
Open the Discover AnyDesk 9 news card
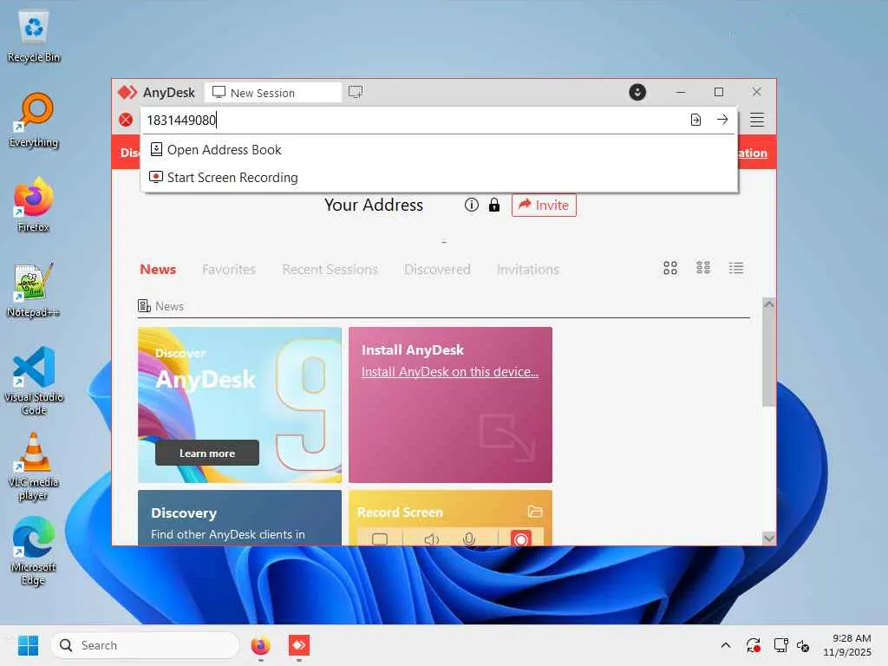tap(239, 405)
